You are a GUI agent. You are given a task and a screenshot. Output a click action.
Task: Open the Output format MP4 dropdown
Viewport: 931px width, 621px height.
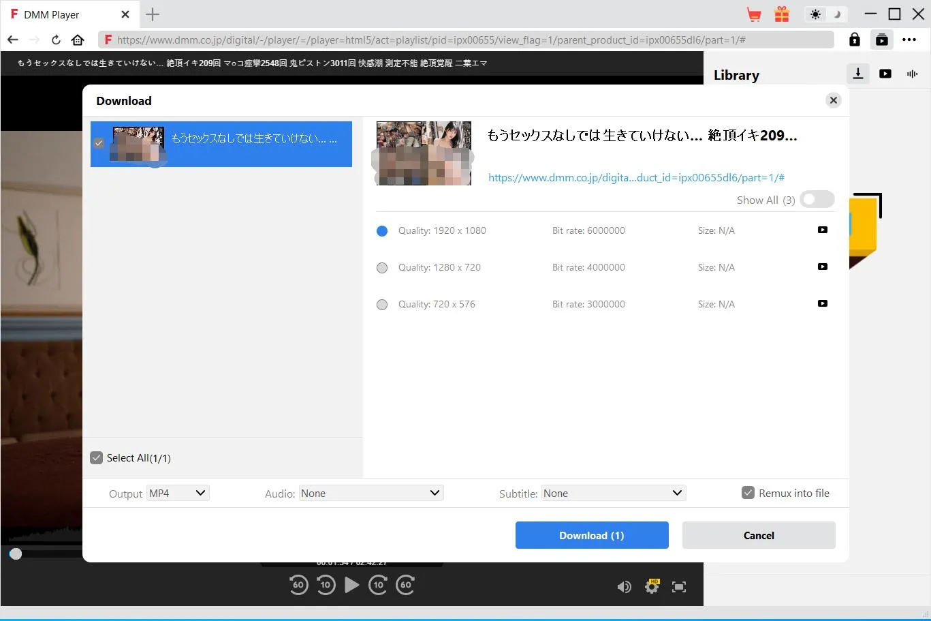coord(178,493)
